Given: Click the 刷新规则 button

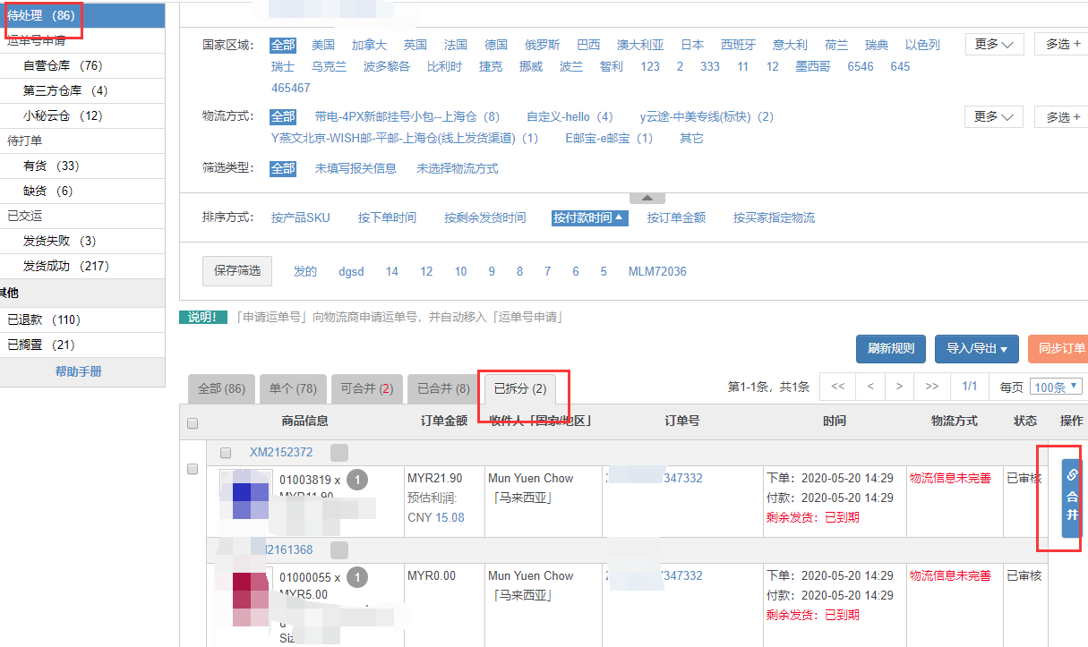Looking at the screenshot, I should pos(891,348).
